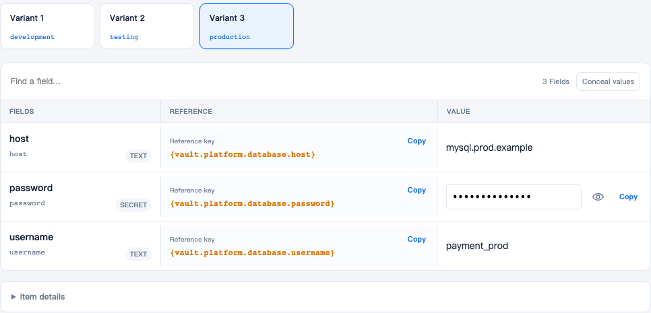
Task: Click the masked password value field
Action: (x=514, y=197)
